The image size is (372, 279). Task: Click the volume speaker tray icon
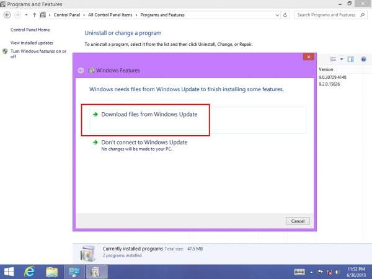pyautogui.click(x=338, y=272)
